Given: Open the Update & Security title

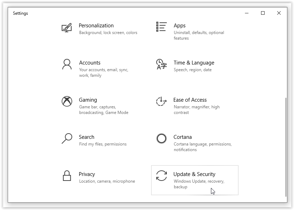Looking at the screenshot, I should tap(194, 174).
